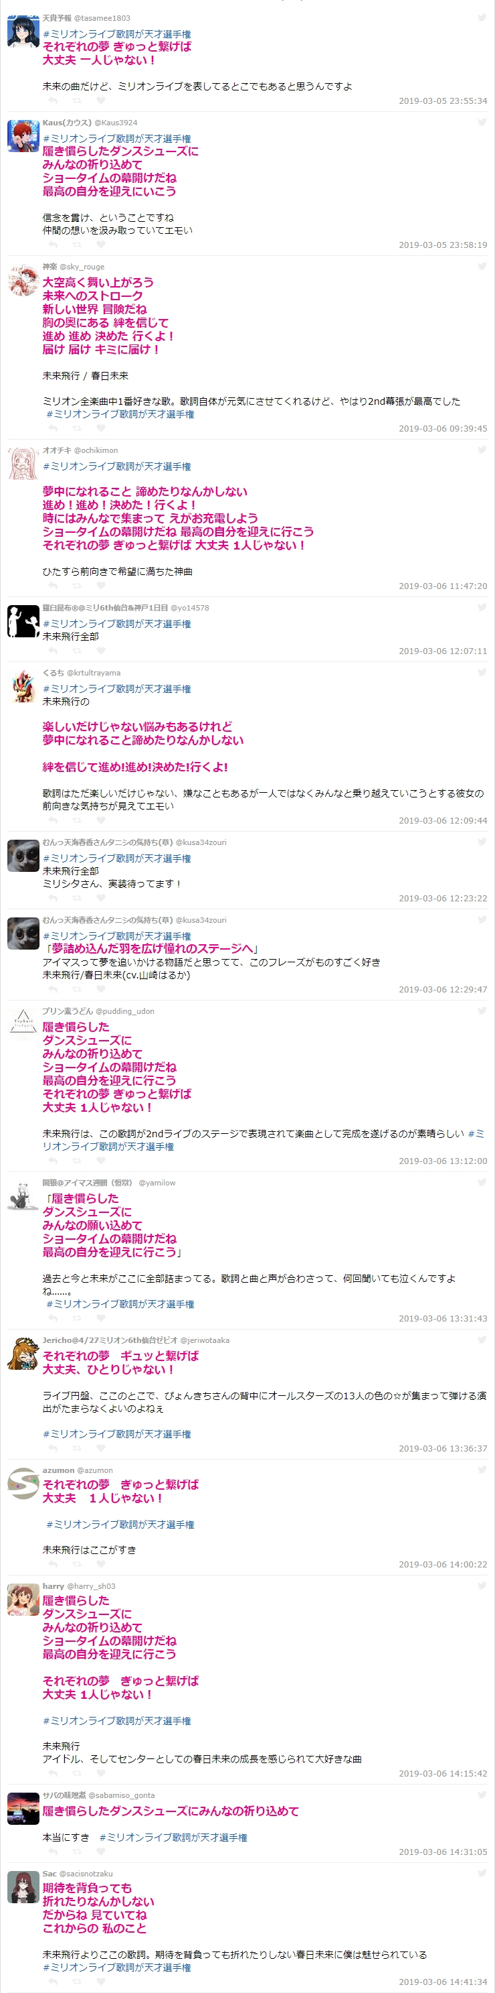Retweet the tweet by @sabamiso_gonta
This screenshot has width=495, height=1993.
(x=76, y=1852)
